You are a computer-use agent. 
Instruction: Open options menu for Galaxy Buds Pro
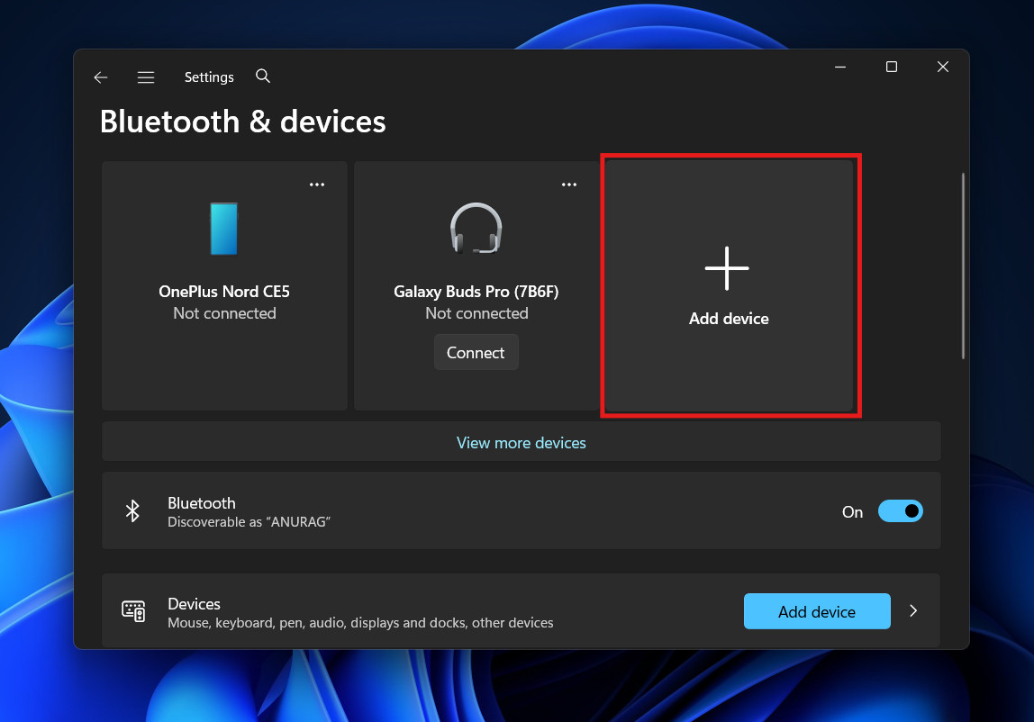point(568,184)
